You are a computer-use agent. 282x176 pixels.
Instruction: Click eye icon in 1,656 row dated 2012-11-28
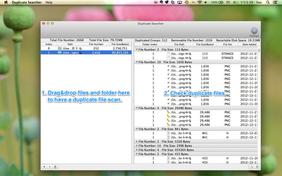[187, 87]
